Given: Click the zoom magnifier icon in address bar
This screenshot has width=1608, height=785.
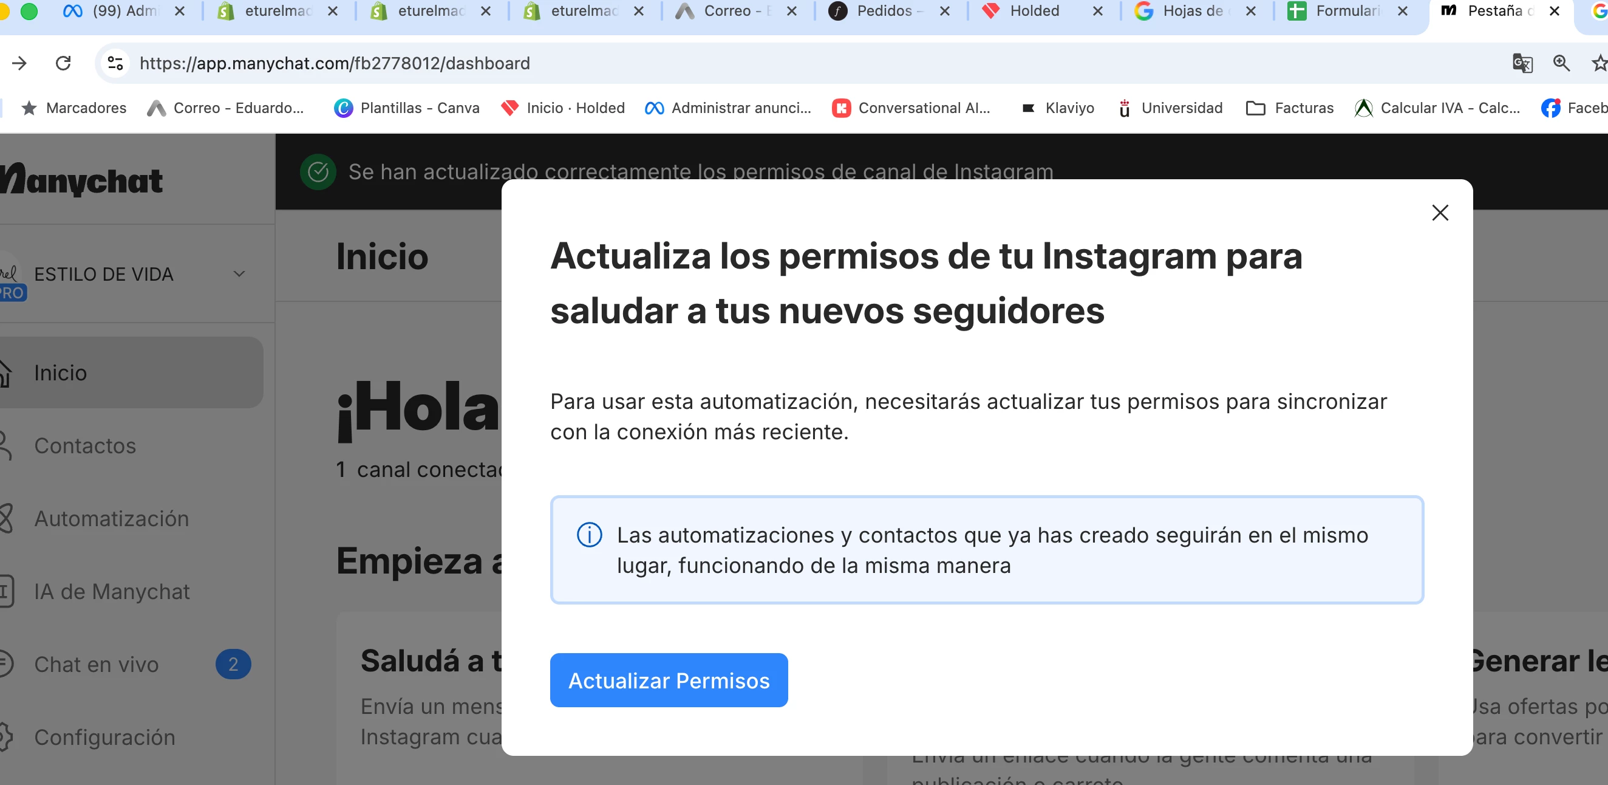Looking at the screenshot, I should (1561, 63).
